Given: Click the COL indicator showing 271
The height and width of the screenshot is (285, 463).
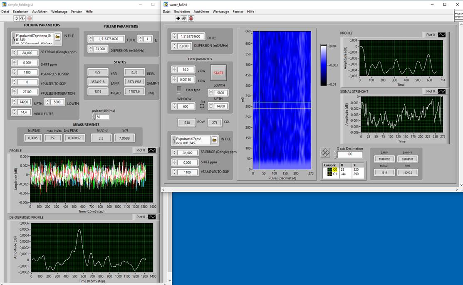Looking at the screenshot, I should (215, 123).
